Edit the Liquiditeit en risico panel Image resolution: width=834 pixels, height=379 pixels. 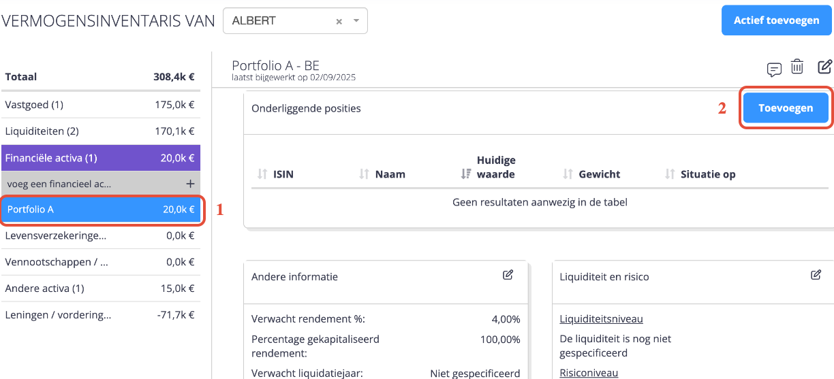pos(816,275)
